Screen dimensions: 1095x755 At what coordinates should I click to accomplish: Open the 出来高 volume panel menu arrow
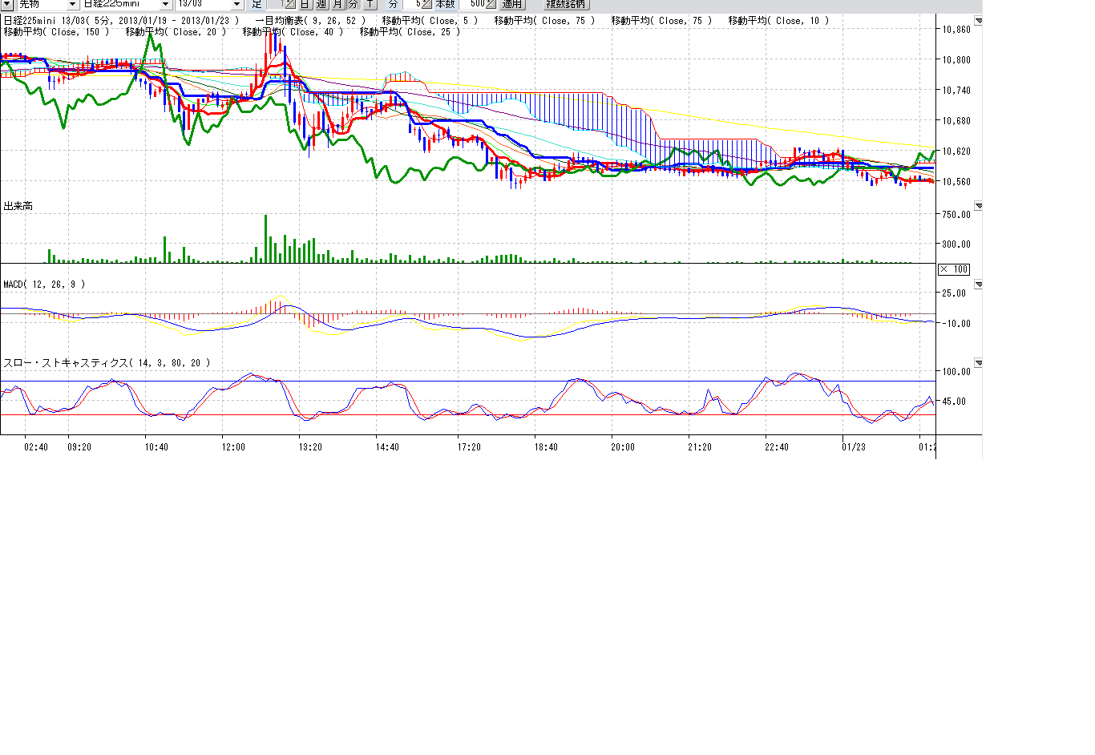click(x=978, y=206)
